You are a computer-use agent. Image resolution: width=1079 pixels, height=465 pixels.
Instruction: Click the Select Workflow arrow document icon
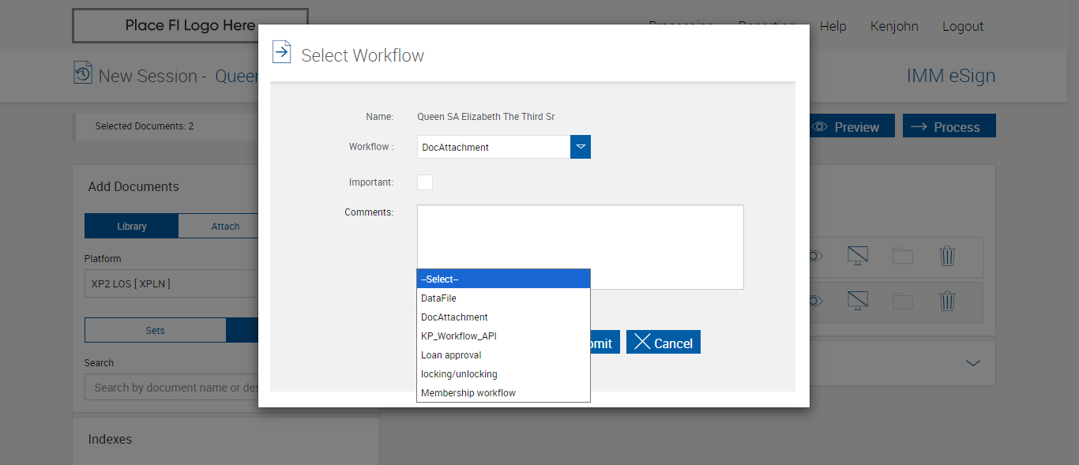(x=281, y=52)
